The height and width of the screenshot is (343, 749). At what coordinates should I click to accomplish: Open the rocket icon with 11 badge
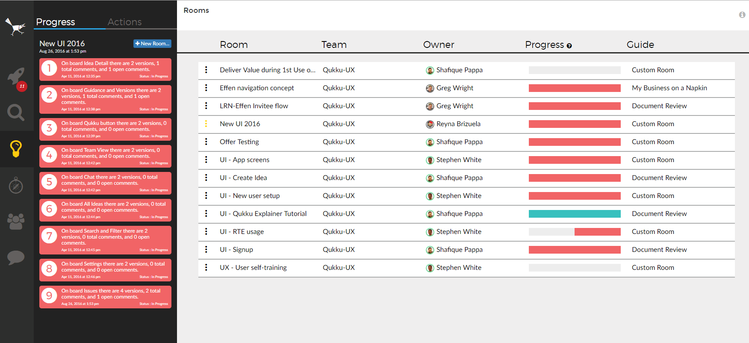coord(16,77)
